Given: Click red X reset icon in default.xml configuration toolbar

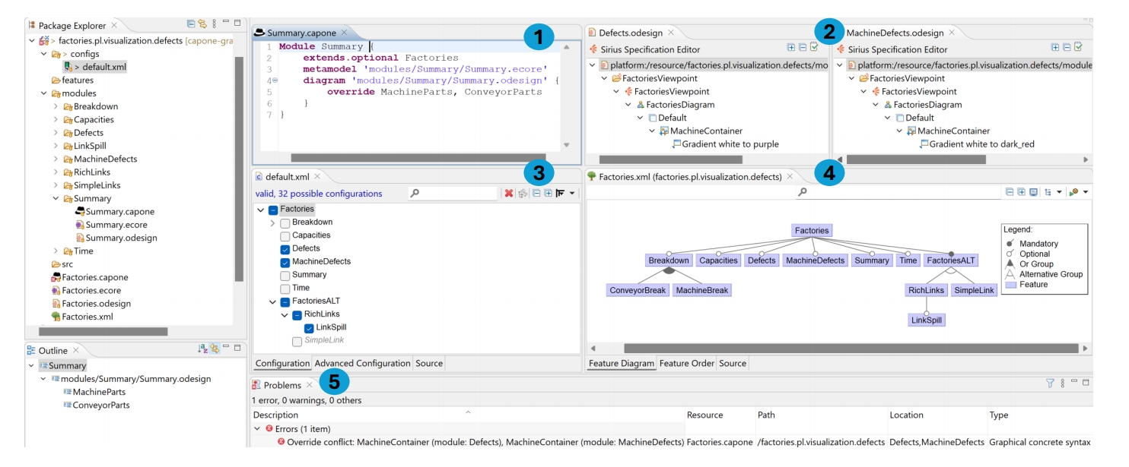Looking at the screenshot, I should (509, 194).
